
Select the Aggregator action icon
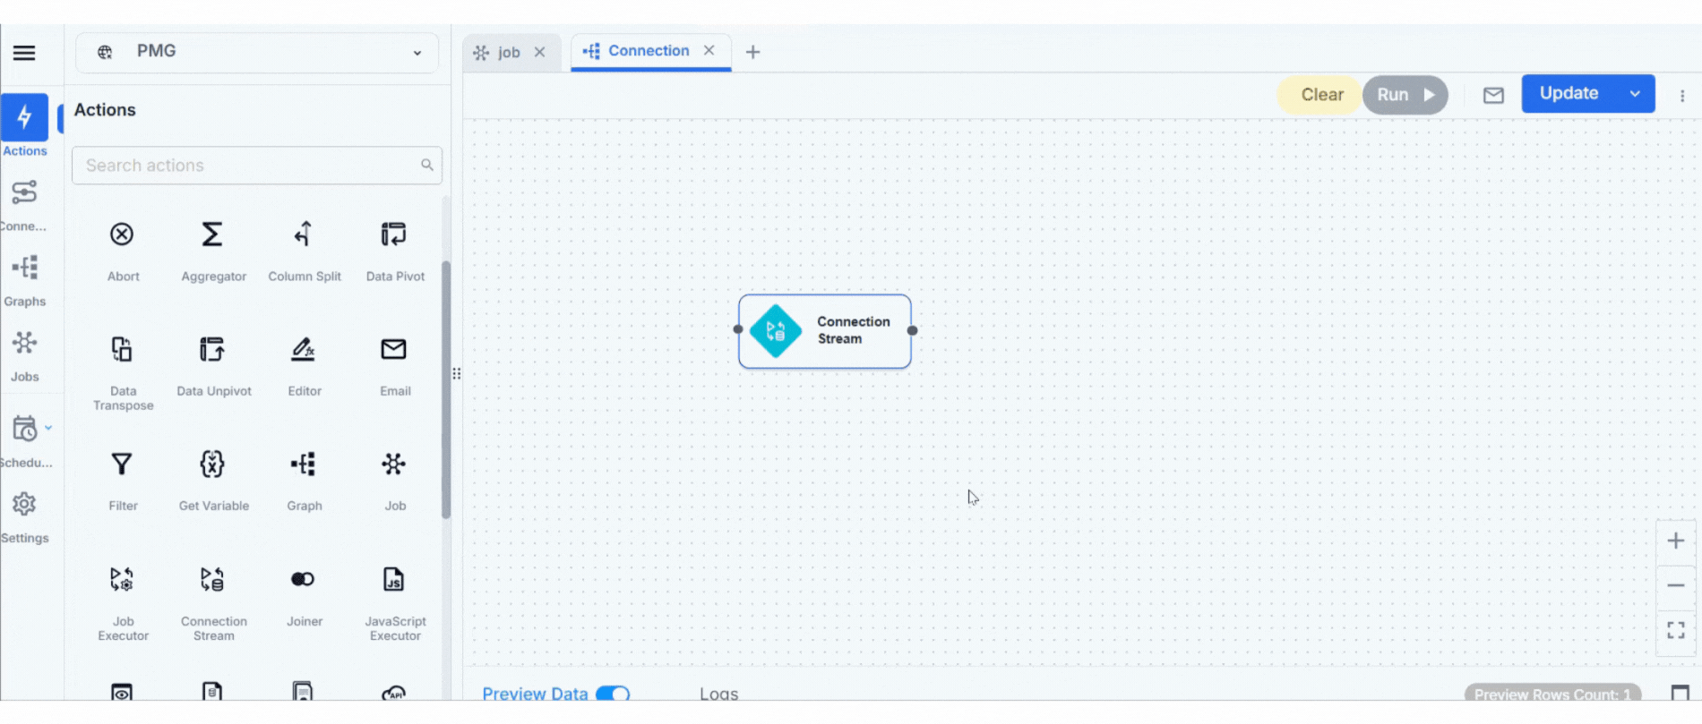point(212,235)
